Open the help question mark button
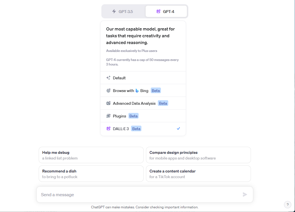Screen dimensions: 295x212 click(x=287, y=205)
